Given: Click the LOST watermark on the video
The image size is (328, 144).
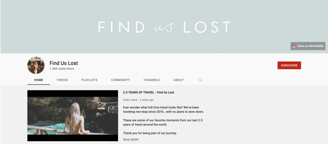Looking at the screenshot, I should pyautogui.click(x=111, y=137).
